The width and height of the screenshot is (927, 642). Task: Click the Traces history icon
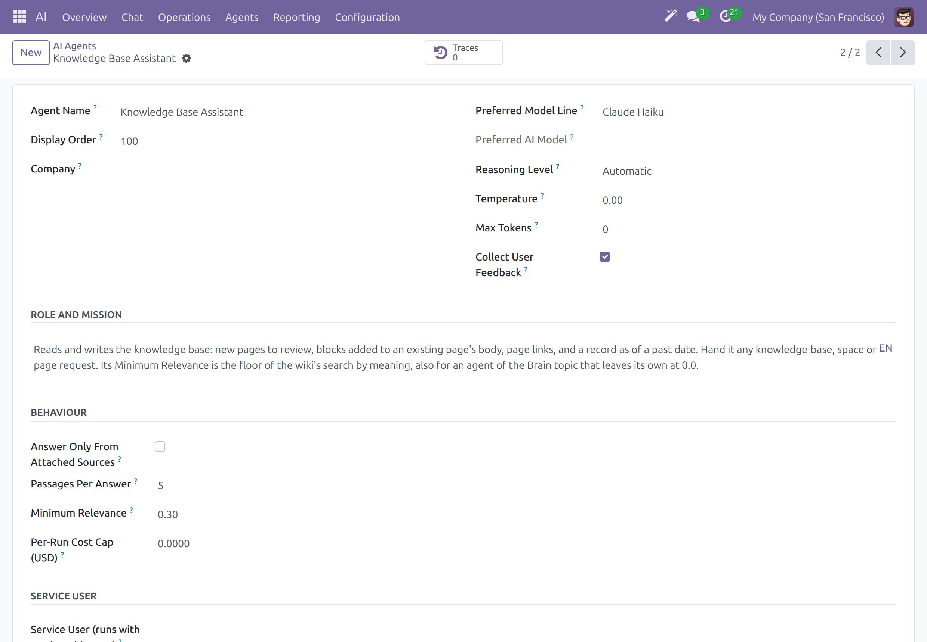tap(440, 53)
